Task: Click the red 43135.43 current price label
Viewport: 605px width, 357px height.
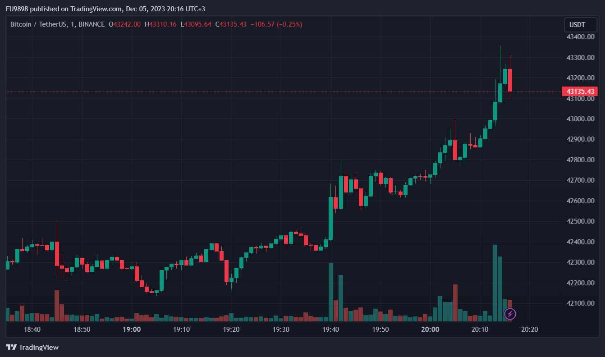Action: coord(580,92)
